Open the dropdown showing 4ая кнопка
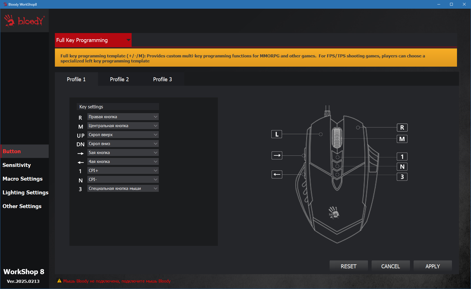This screenshot has height=289, width=471. (123, 162)
